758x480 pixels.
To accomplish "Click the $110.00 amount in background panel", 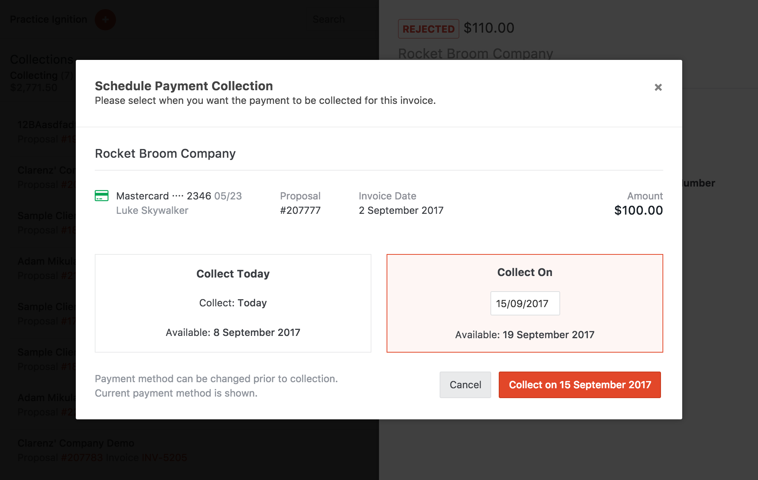I will coord(489,28).
